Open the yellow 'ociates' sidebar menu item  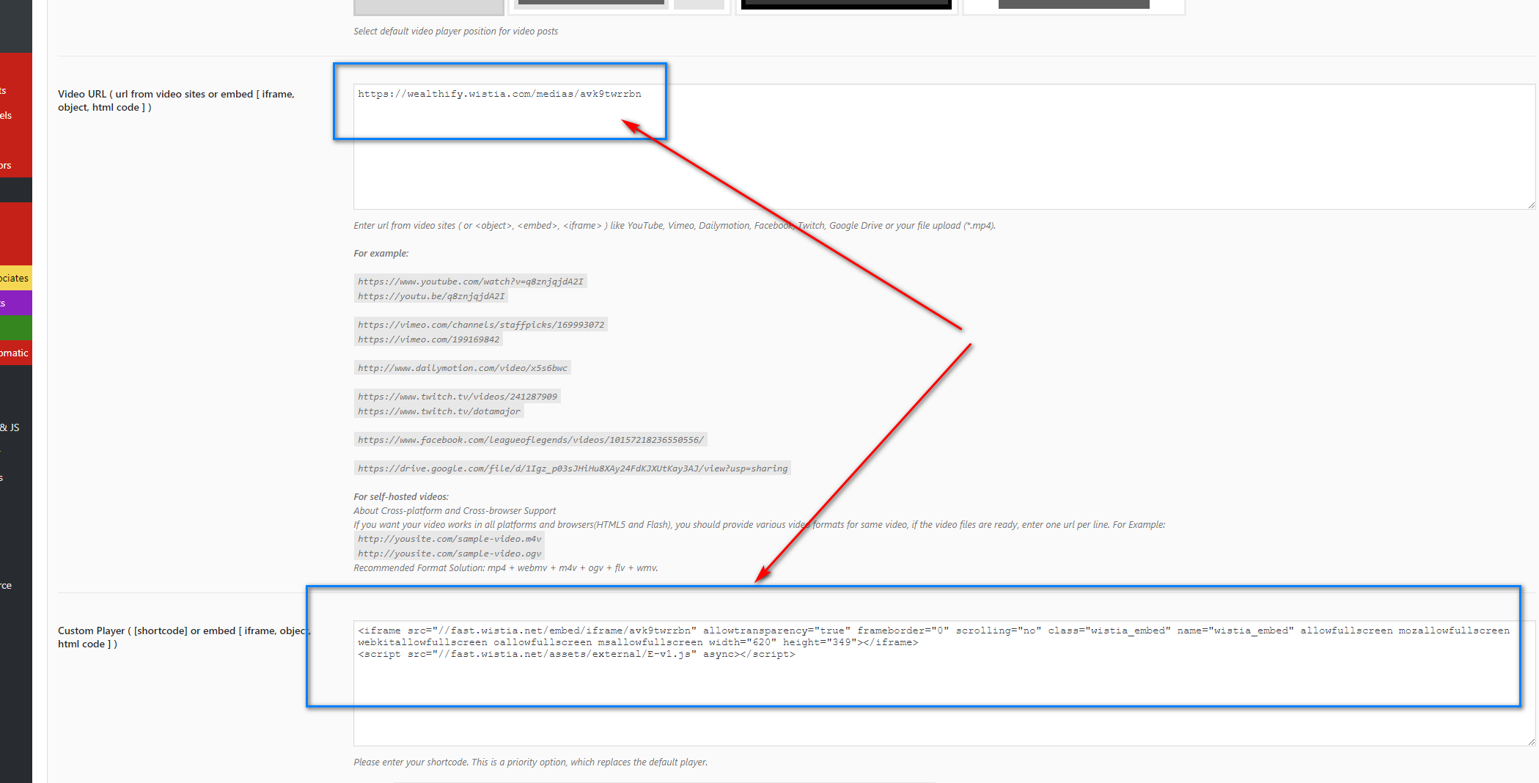click(15, 278)
